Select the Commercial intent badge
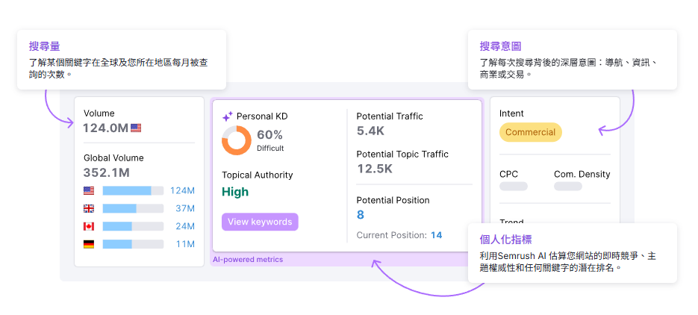This screenshot has width=698, height=315. (530, 132)
